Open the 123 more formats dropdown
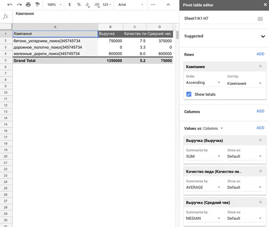This screenshot has width=269, height=227. pos(107,4)
